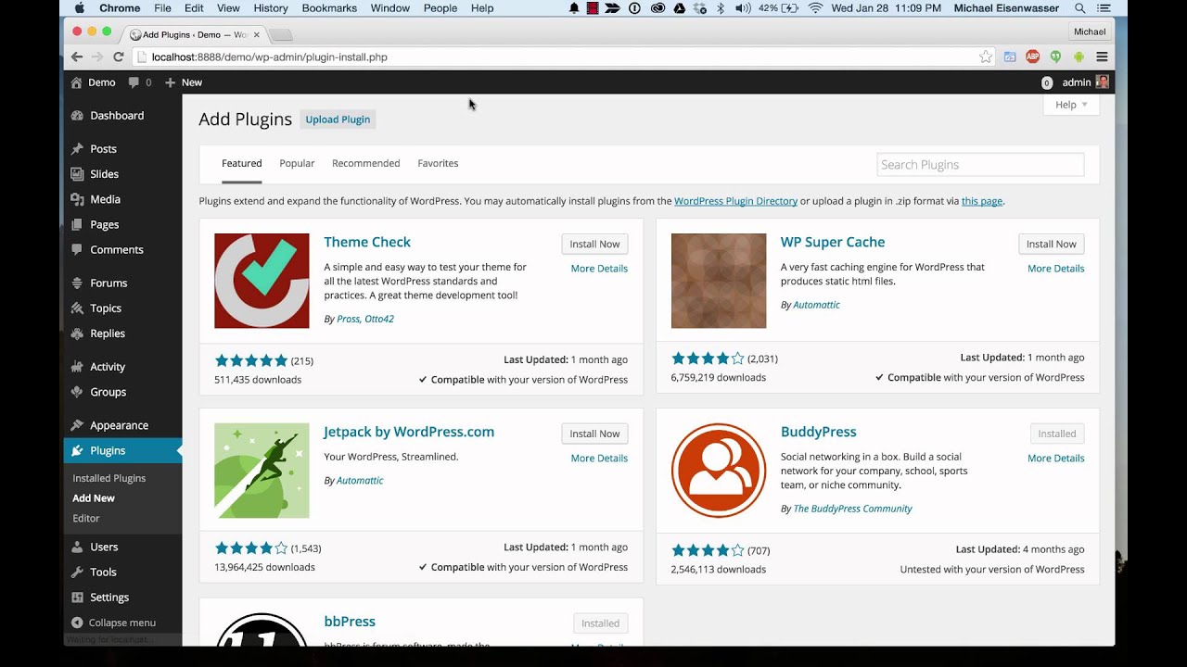Click the New content button in admin bar
1187x667 pixels.
click(x=184, y=82)
